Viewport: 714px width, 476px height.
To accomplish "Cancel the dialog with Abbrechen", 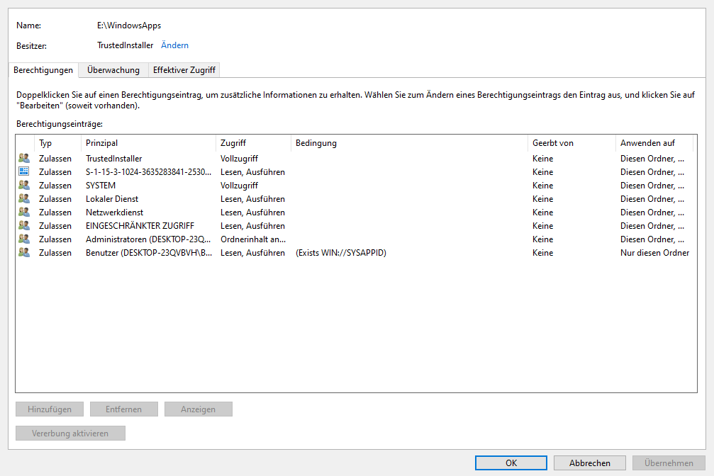I will click(589, 463).
